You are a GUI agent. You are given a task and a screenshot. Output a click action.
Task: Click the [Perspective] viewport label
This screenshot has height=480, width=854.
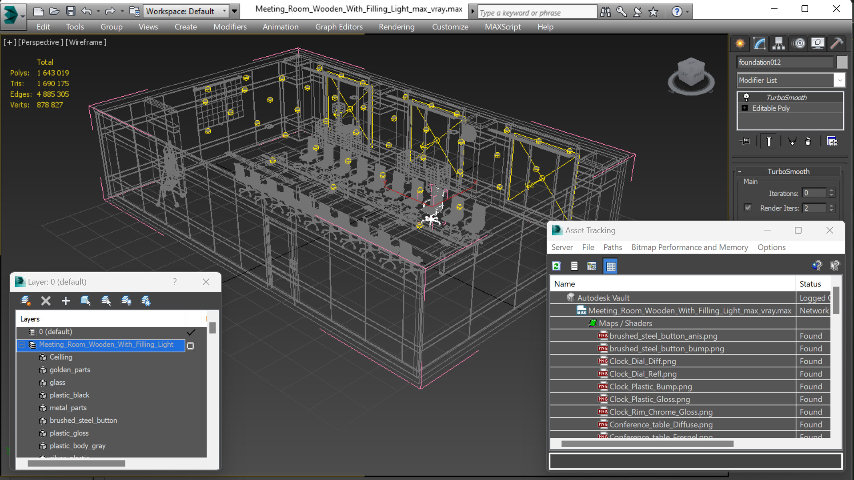(x=40, y=42)
